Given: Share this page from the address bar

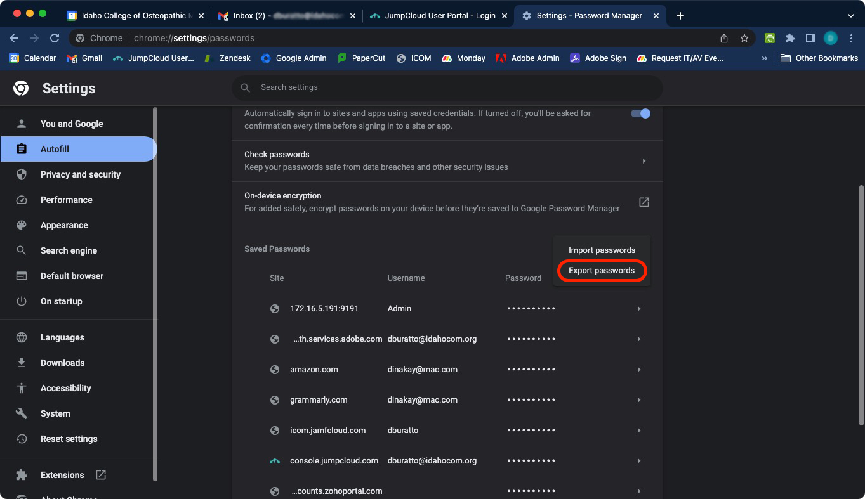Looking at the screenshot, I should pos(723,38).
